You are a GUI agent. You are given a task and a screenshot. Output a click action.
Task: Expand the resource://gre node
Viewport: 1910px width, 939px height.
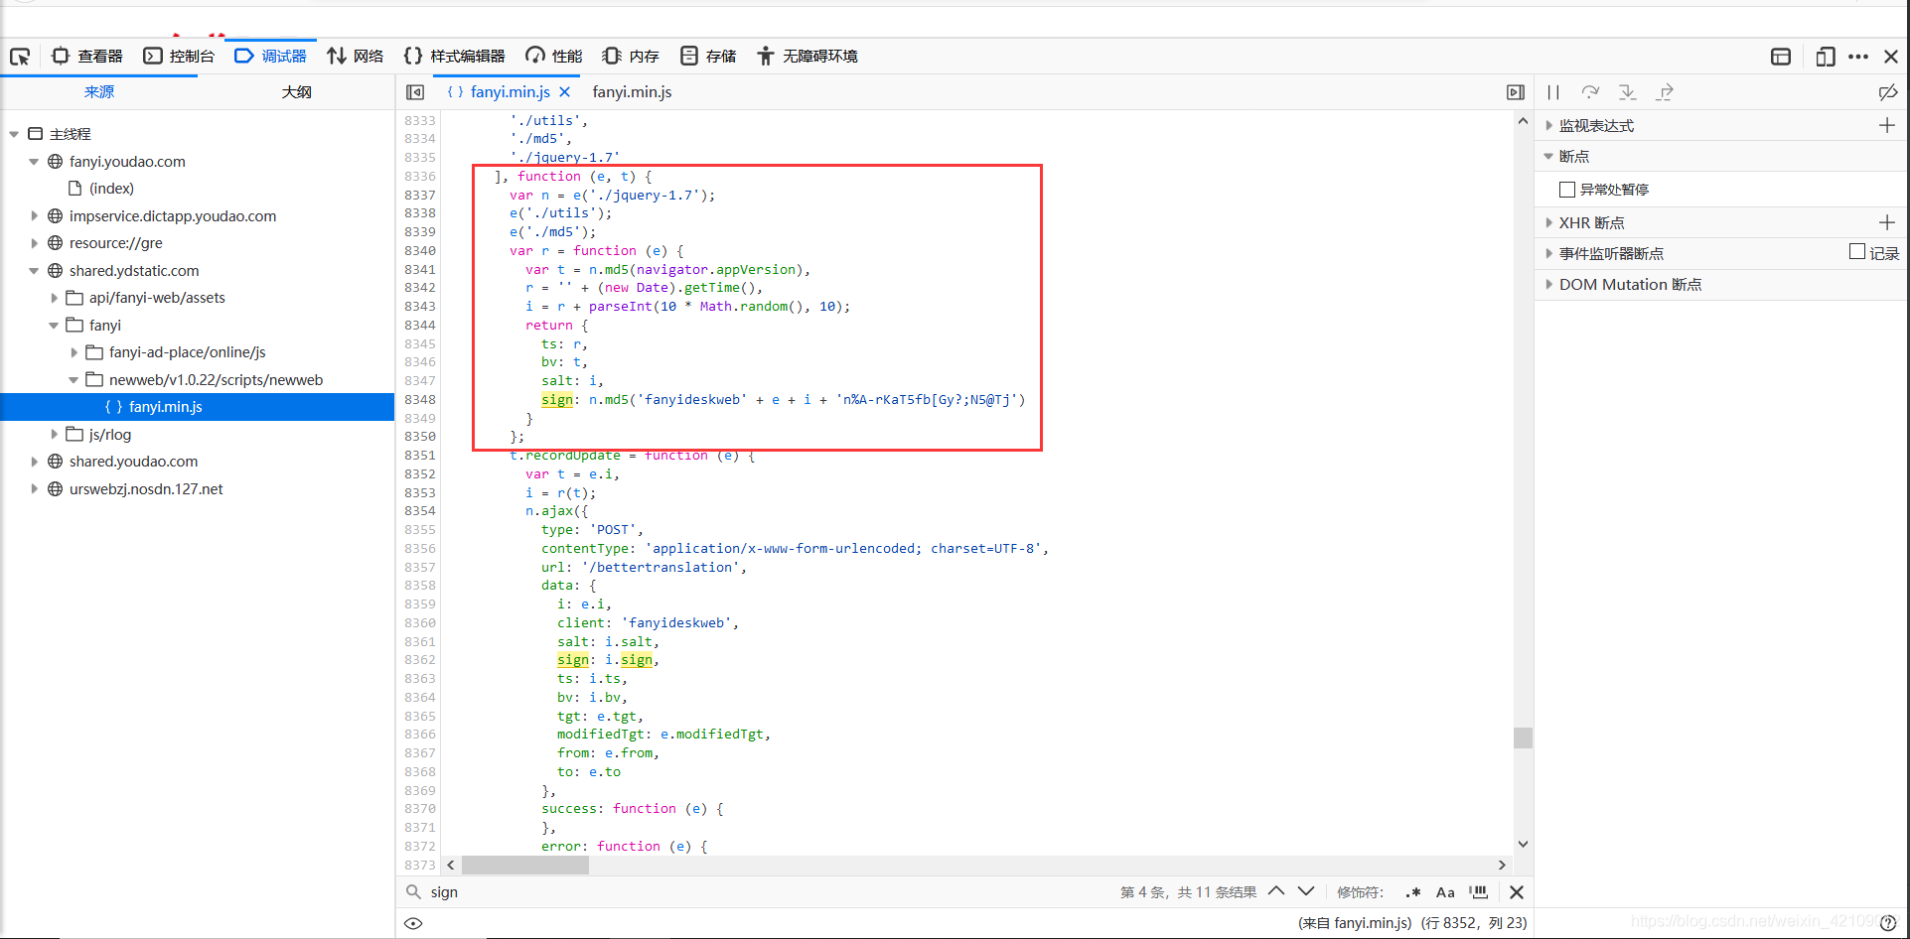34,243
